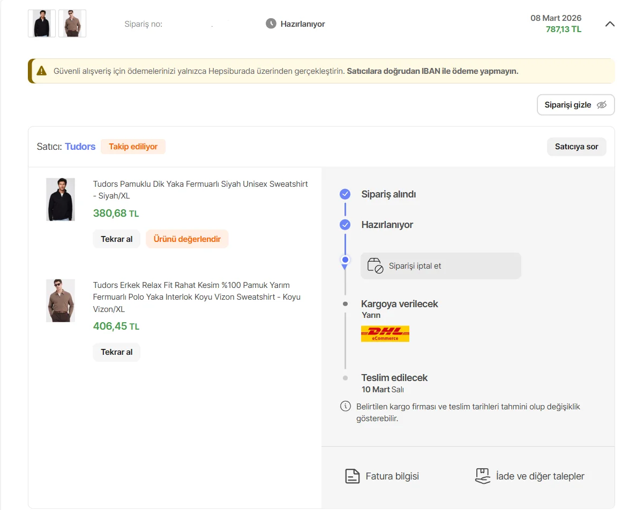The width and height of the screenshot is (629, 510).
Task: Open the black Unisex Sweatshirt product image
Action: tap(60, 200)
